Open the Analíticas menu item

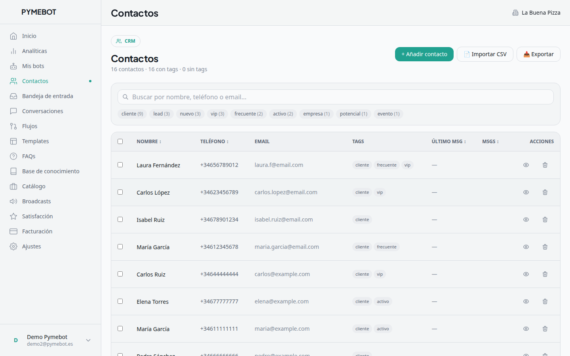[34, 51]
